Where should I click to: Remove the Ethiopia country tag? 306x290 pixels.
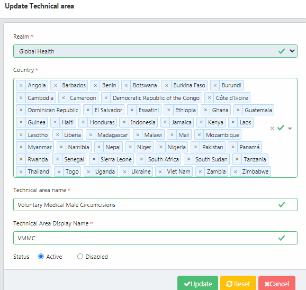[168, 110]
